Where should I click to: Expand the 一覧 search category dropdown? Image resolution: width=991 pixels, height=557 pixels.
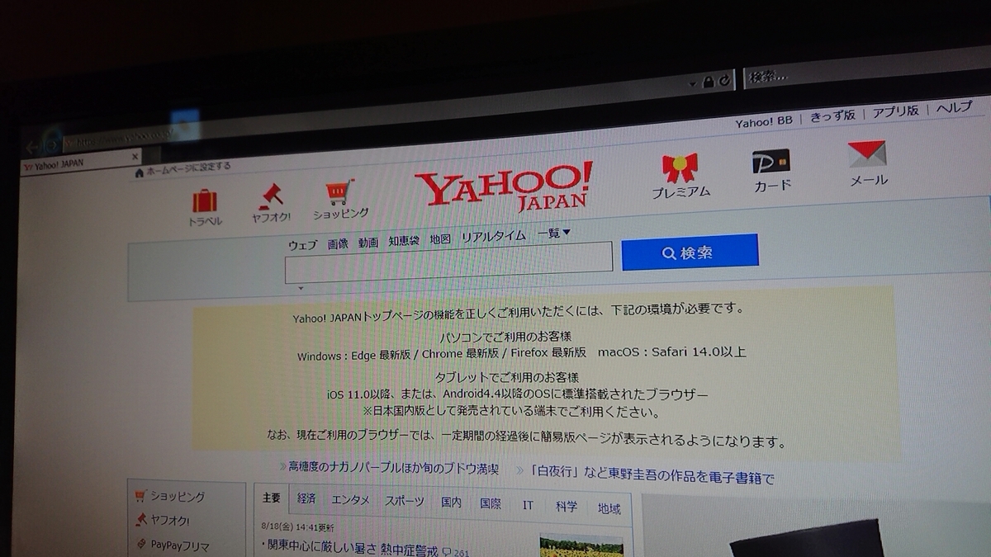point(554,234)
